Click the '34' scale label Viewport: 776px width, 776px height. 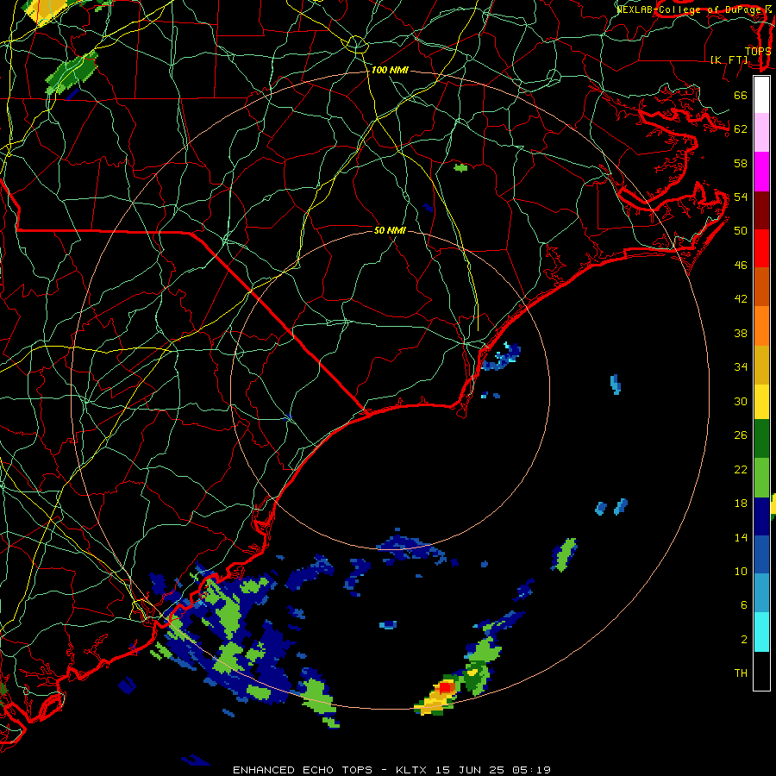click(741, 366)
